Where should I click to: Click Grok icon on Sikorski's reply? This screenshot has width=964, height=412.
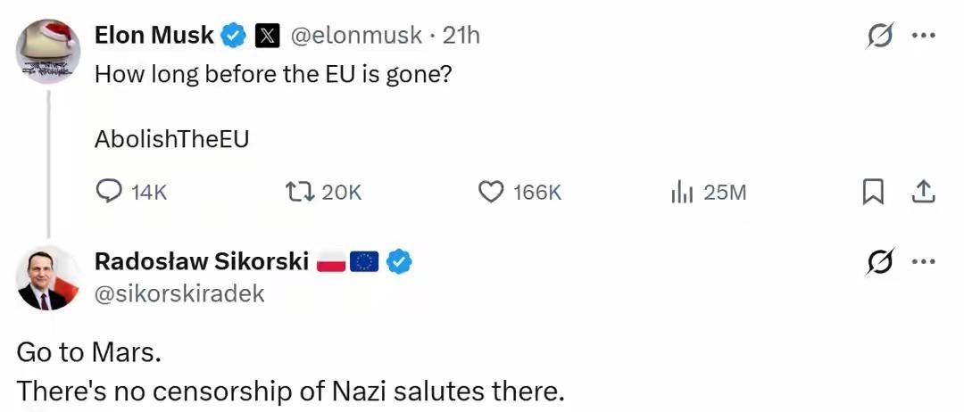point(878,262)
